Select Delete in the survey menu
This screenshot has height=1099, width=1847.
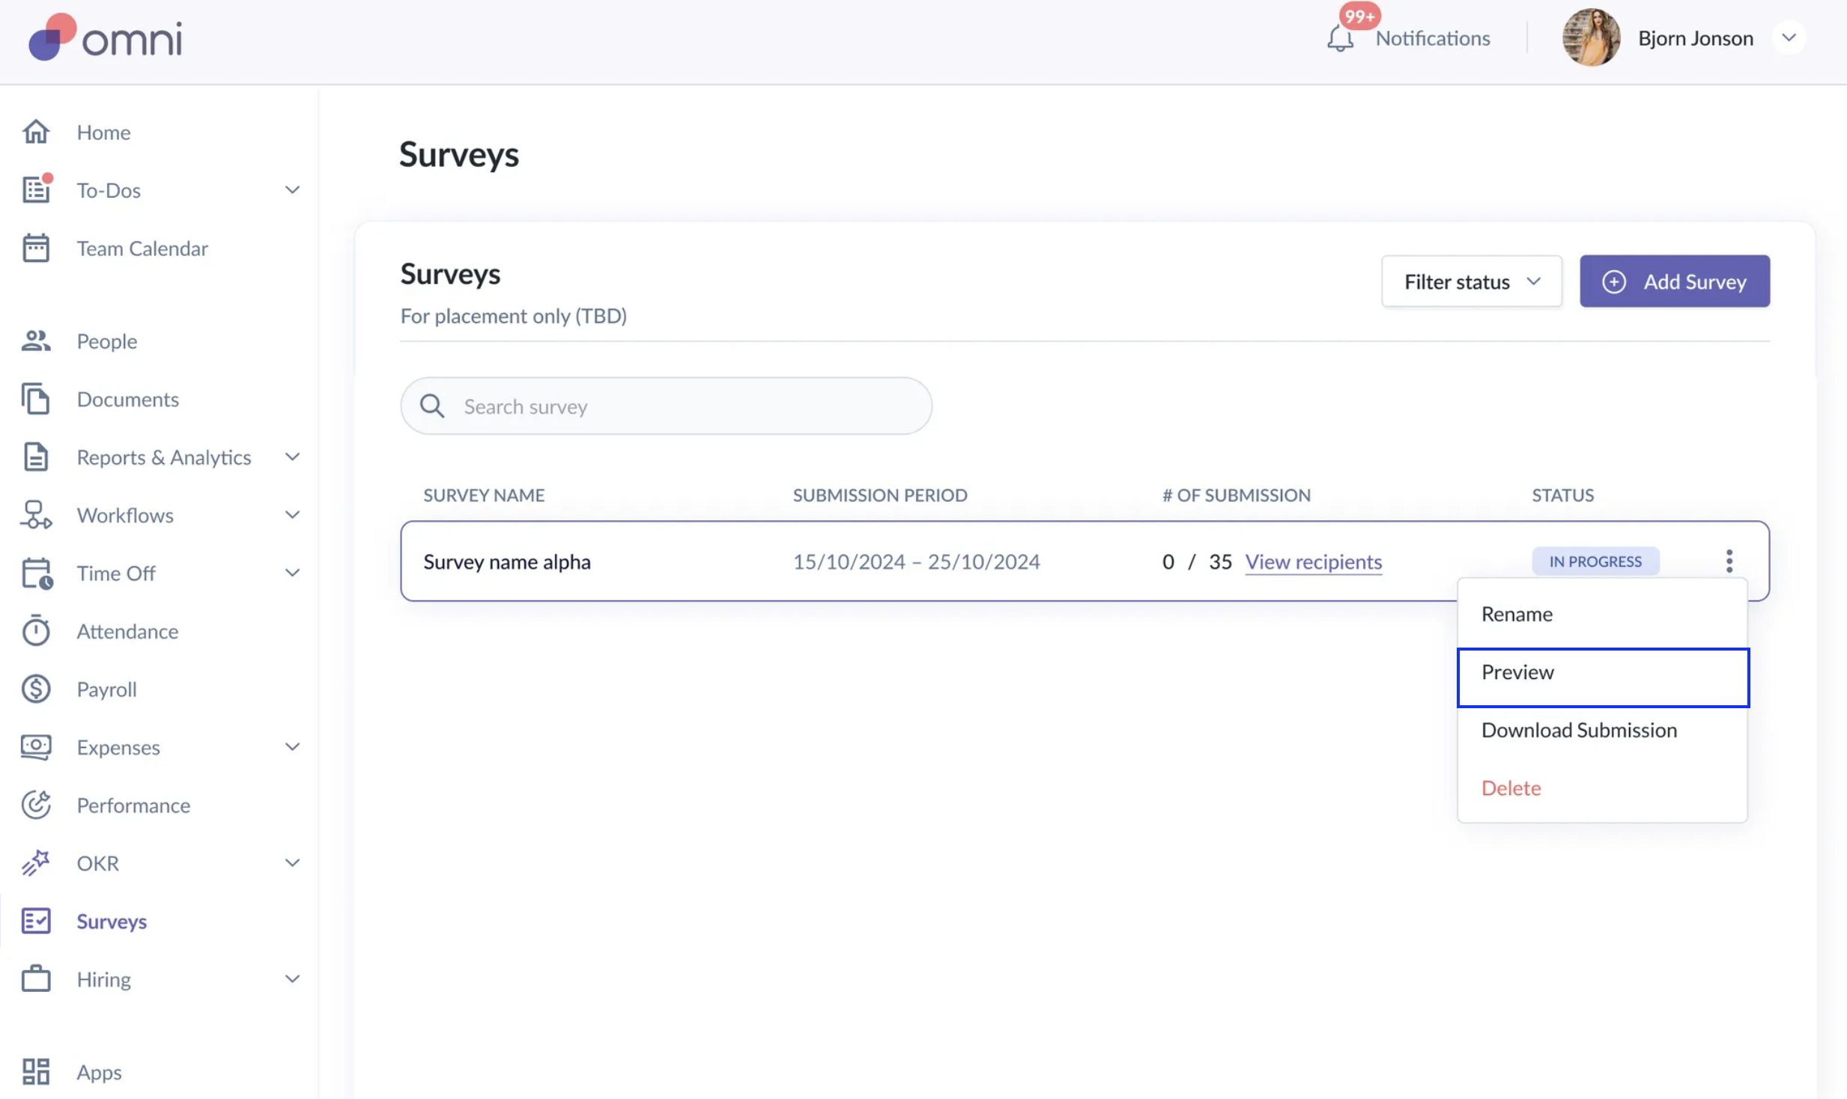[x=1511, y=788]
